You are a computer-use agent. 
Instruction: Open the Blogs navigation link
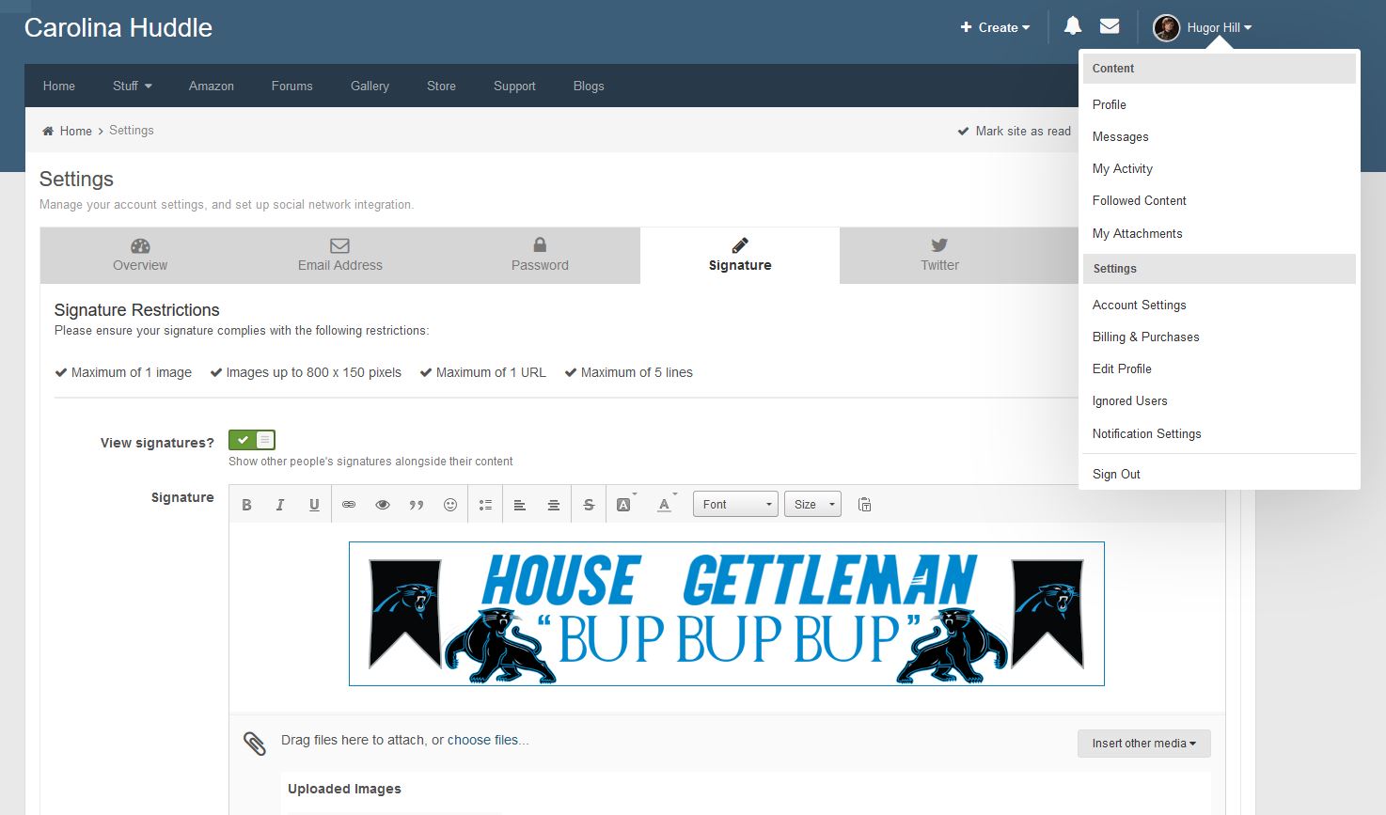tap(589, 86)
